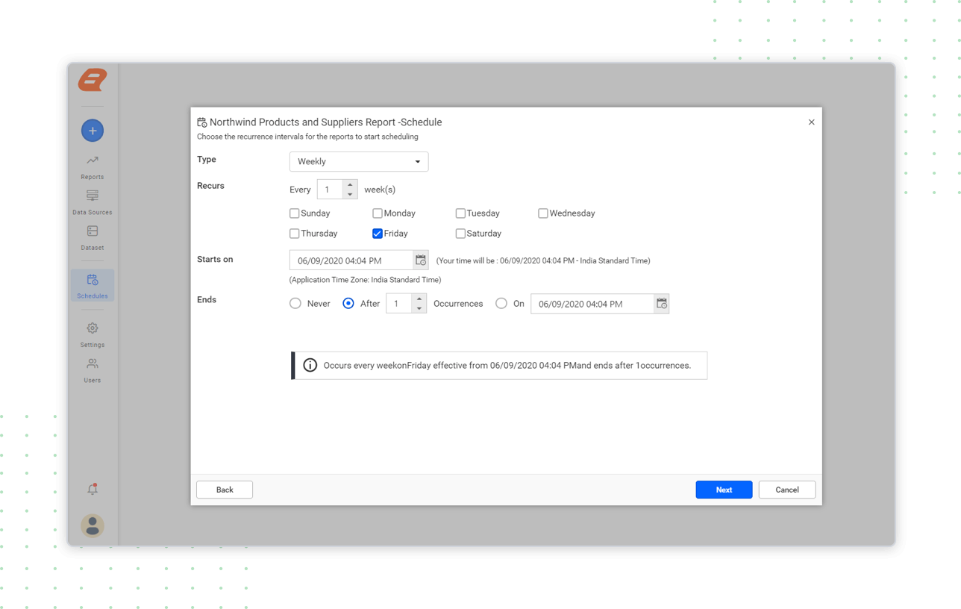This screenshot has width=961, height=609.
Task: Click 'Application Time Zone: India Standard Time' text
Action: click(365, 280)
